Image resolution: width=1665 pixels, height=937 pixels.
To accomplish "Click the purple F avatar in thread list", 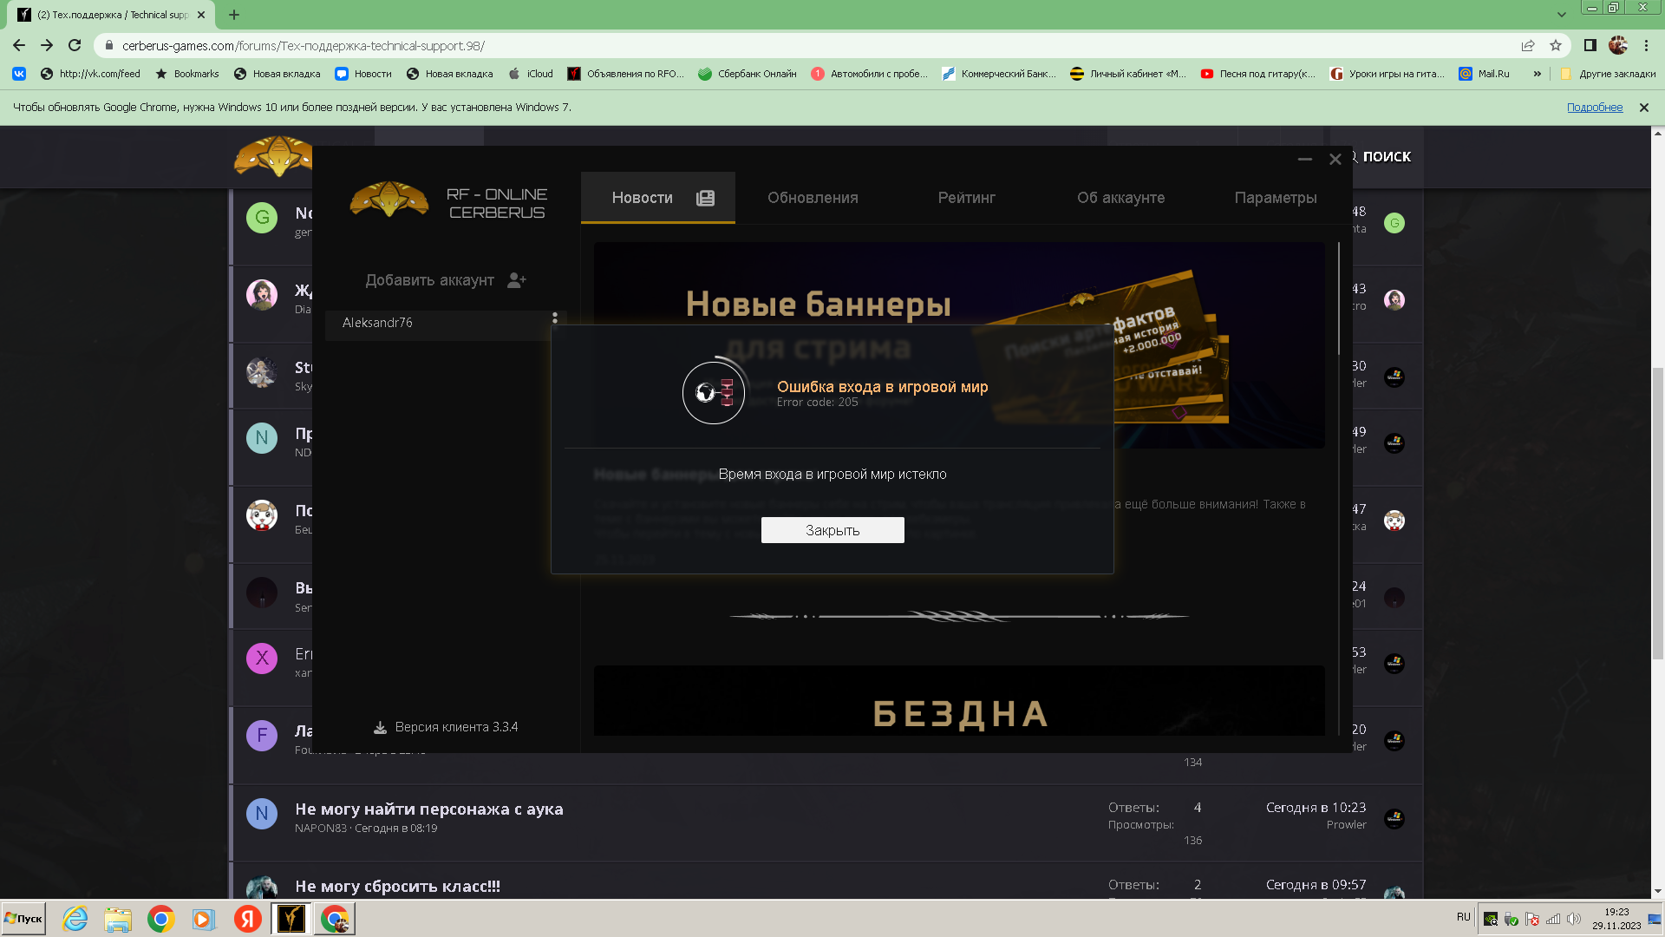I will (262, 736).
